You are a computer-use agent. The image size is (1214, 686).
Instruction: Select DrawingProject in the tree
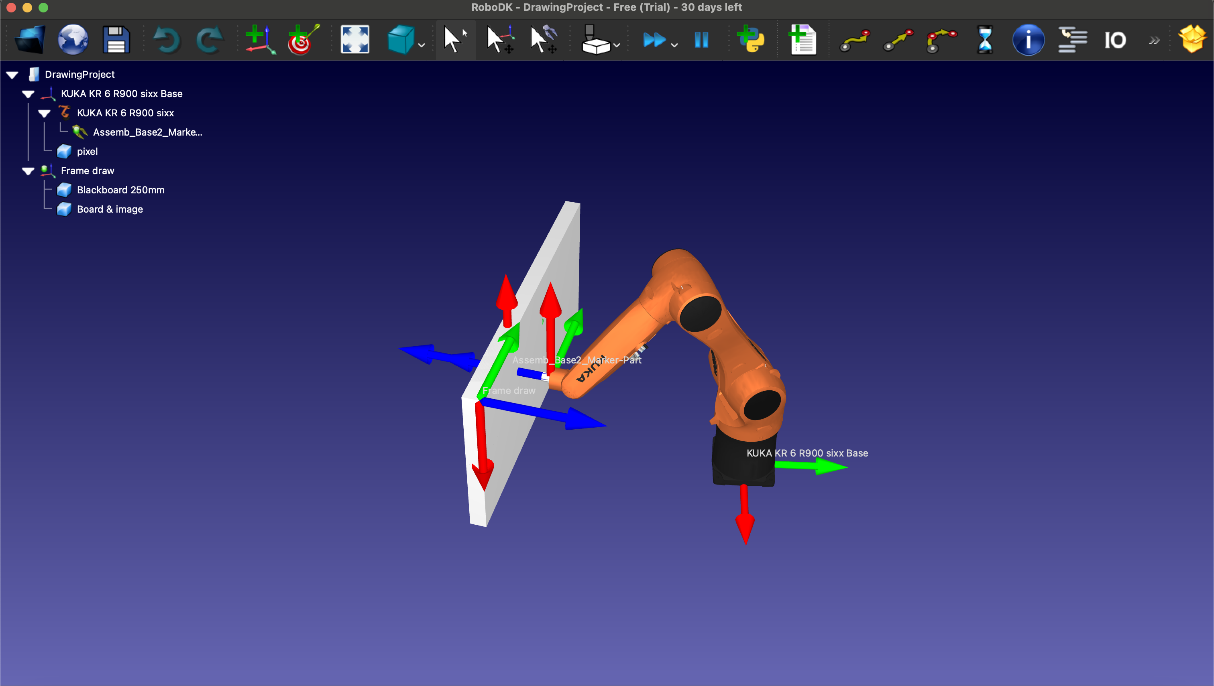[79, 75]
